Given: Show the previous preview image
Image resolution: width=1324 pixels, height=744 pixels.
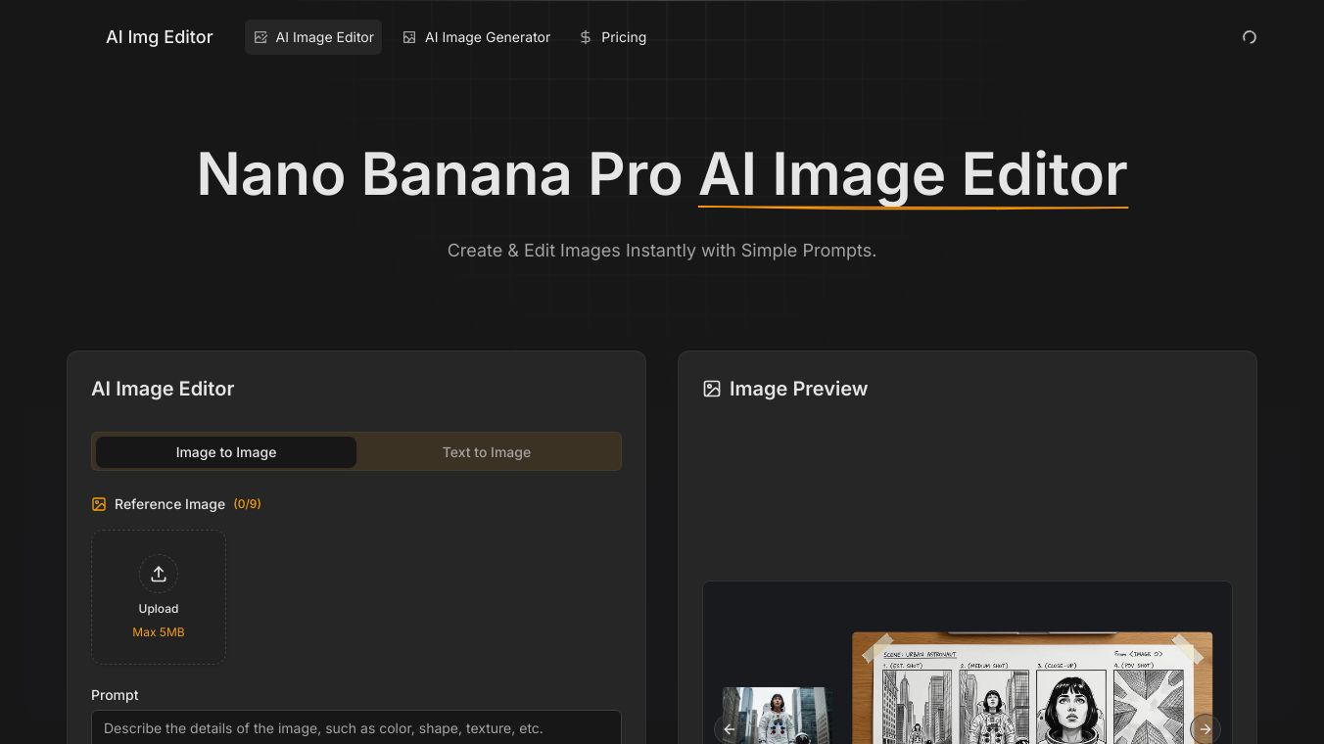Looking at the screenshot, I should pos(729,729).
